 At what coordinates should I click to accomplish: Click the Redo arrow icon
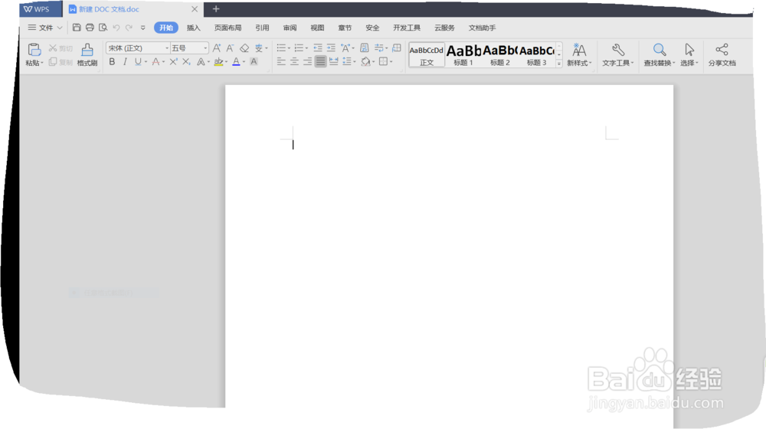129,28
